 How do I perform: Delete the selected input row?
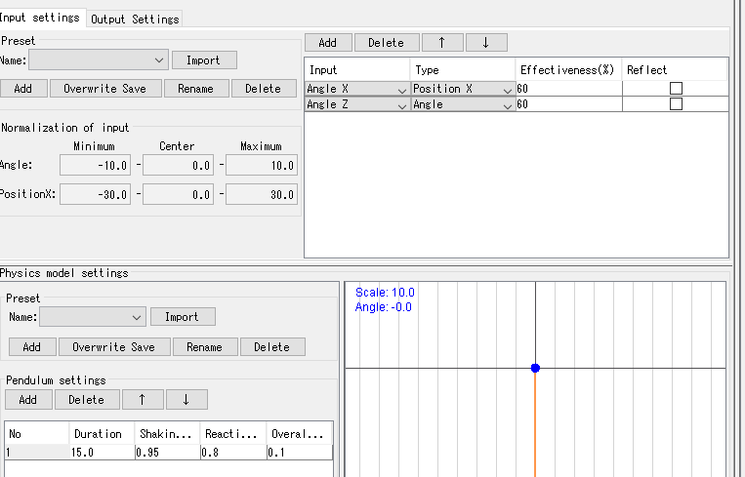click(x=387, y=43)
